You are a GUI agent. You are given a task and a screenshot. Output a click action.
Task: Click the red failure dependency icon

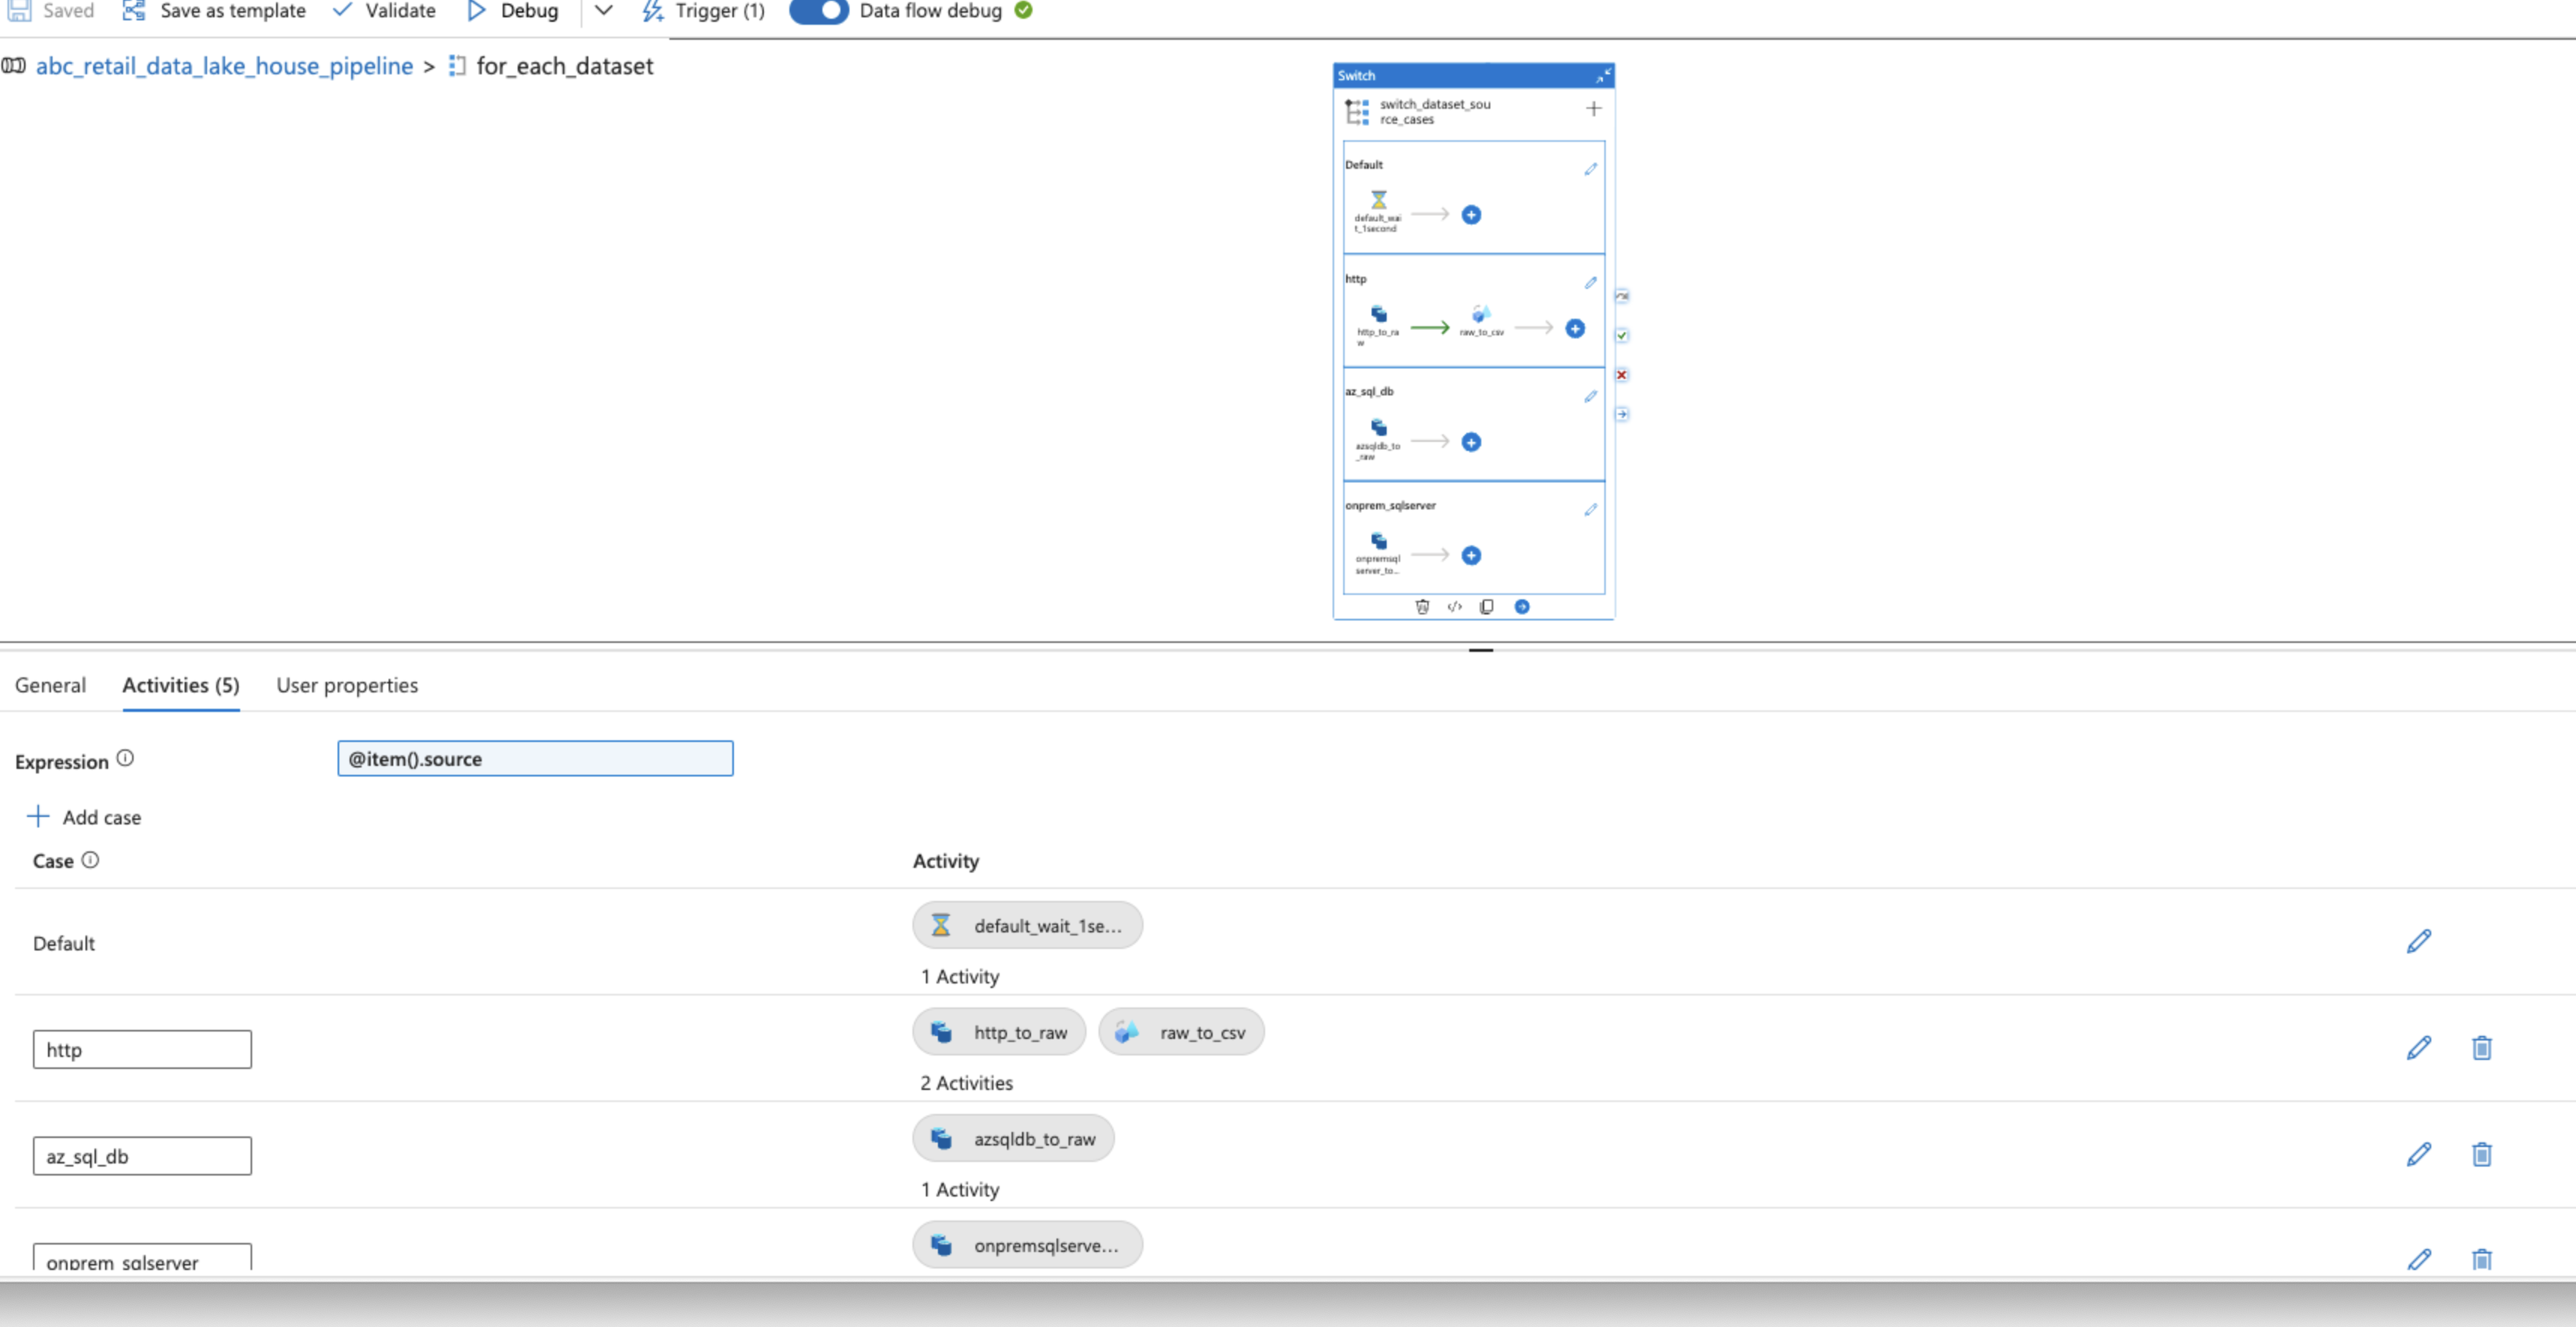click(x=1622, y=375)
